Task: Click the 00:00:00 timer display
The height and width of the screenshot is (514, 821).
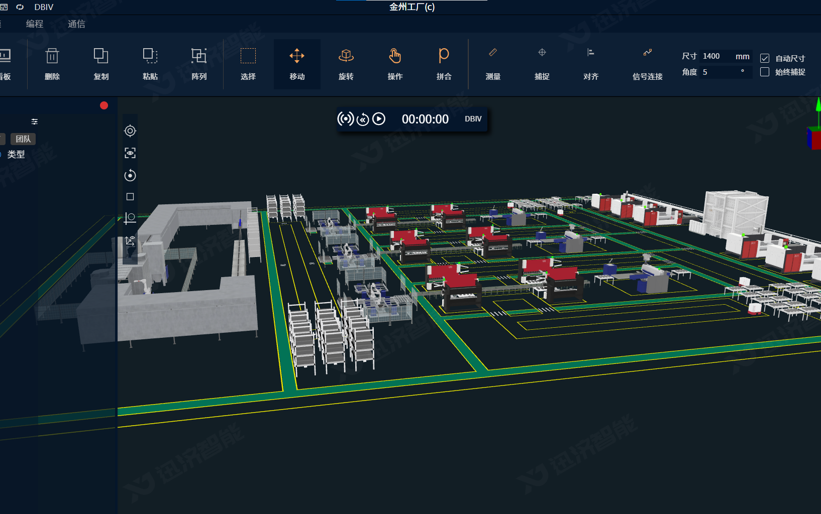Action: tap(425, 119)
